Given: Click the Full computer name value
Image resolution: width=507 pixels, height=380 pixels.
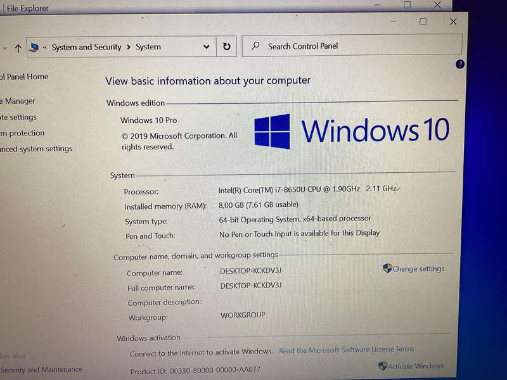Looking at the screenshot, I should coord(251,286).
